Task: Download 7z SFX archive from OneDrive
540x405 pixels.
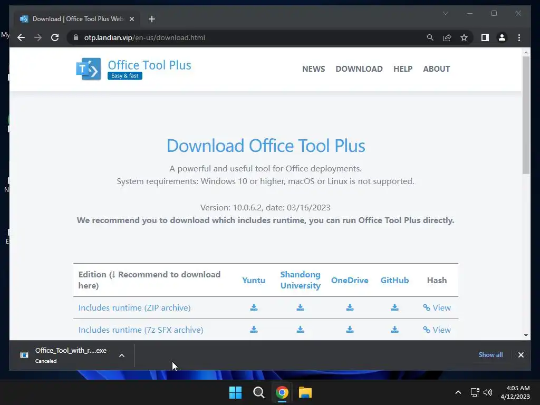Action: [350, 330]
